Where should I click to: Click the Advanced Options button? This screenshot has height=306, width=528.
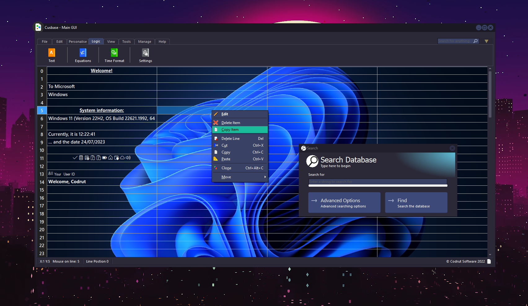(x=344, y=202)
